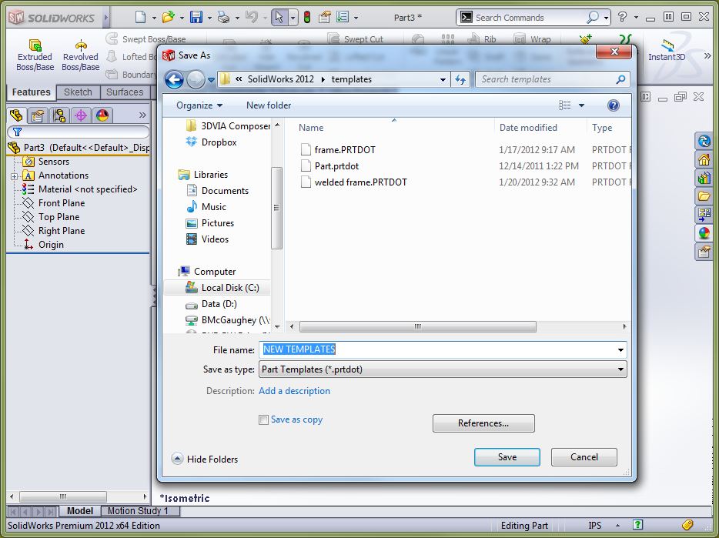Image resolution: width=719 pixels, height=538 pixels.
Task: Open the DisplayManager color ball tab icon
Action: pyautogui.click(x=102, y=115)
